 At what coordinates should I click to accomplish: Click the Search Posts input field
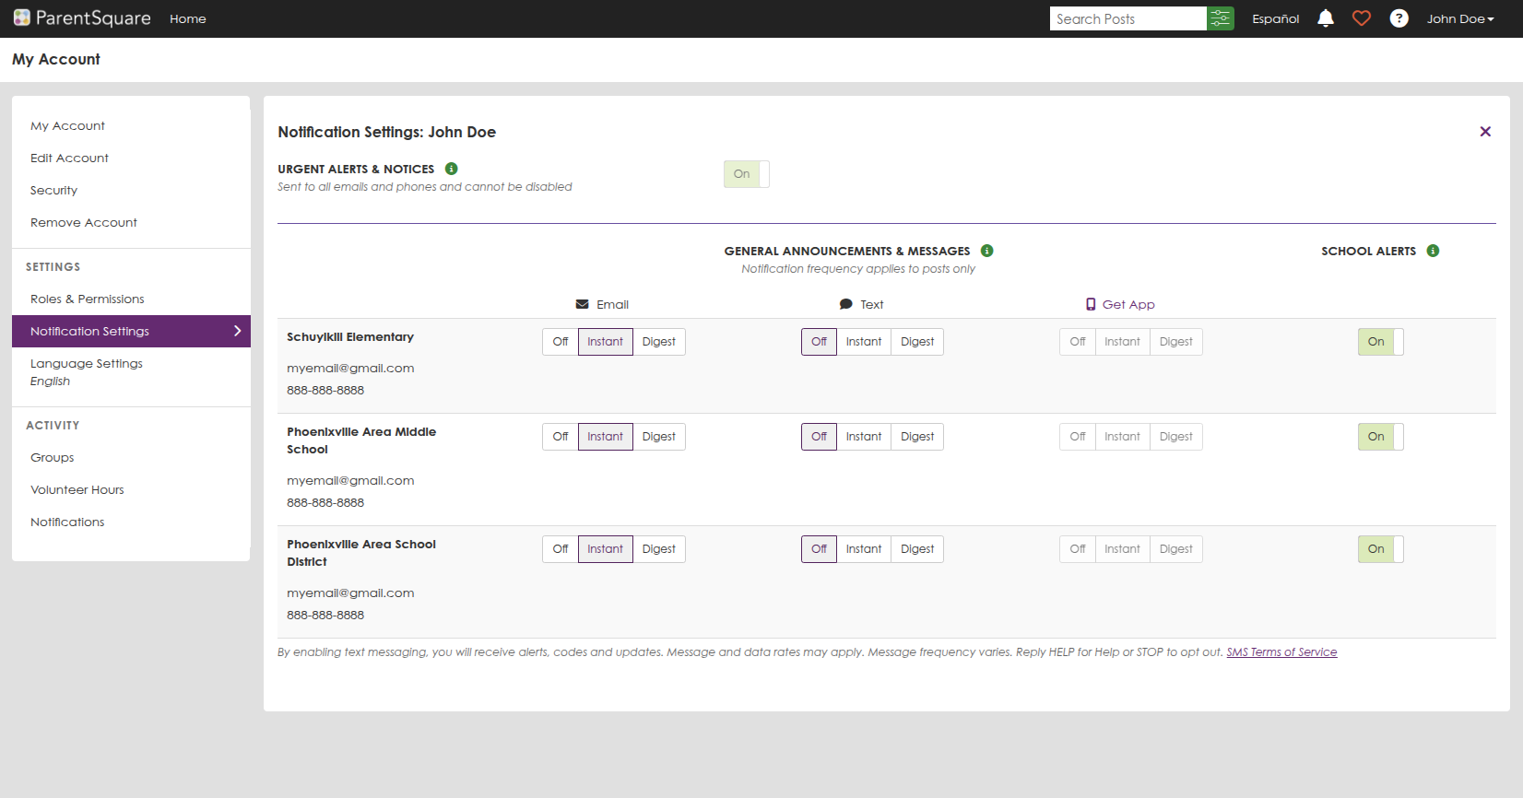click(x=1127, y=18)
